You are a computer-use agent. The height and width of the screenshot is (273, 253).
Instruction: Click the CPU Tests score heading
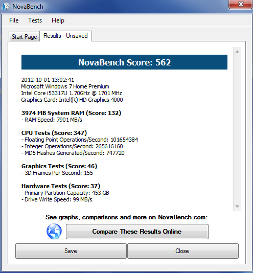coord(54,133)
